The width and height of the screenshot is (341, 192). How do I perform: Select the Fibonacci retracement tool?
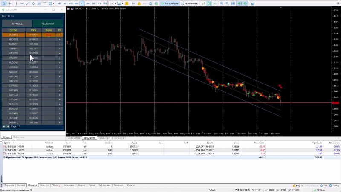click(x=39, y=3)
